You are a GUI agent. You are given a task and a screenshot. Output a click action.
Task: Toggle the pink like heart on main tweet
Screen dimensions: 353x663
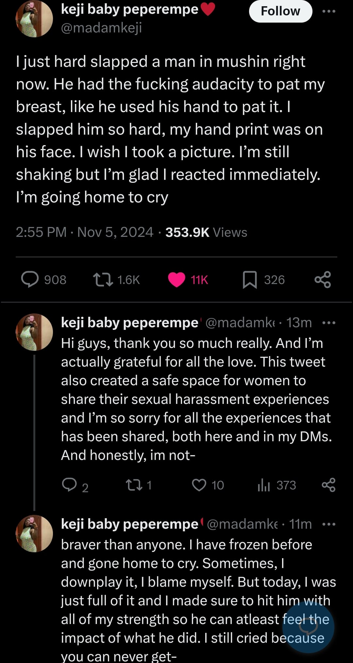[x=176, y=280]
